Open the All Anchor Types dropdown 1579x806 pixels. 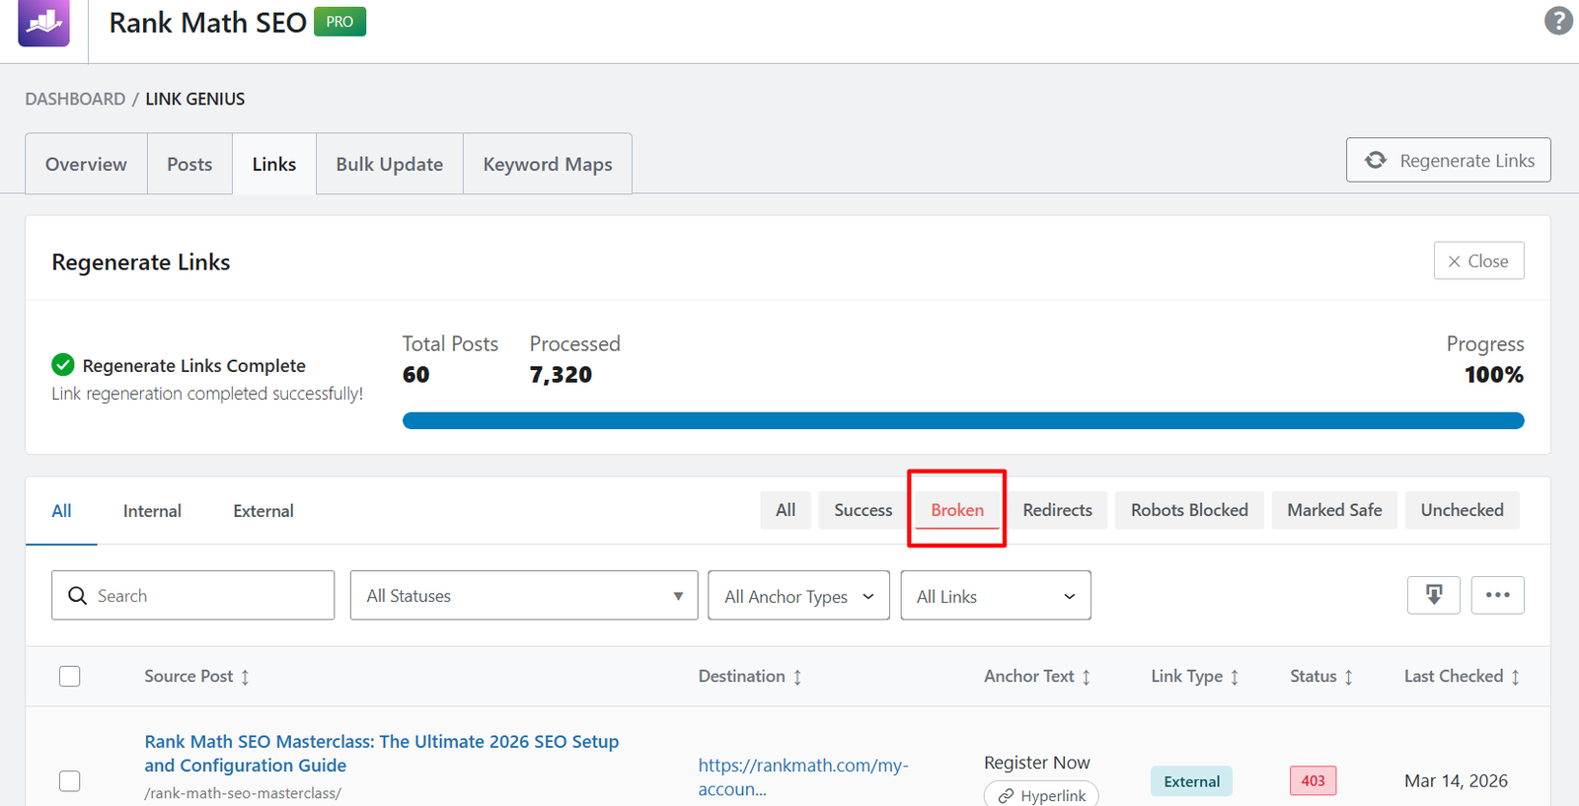click(x=798, y=596)
